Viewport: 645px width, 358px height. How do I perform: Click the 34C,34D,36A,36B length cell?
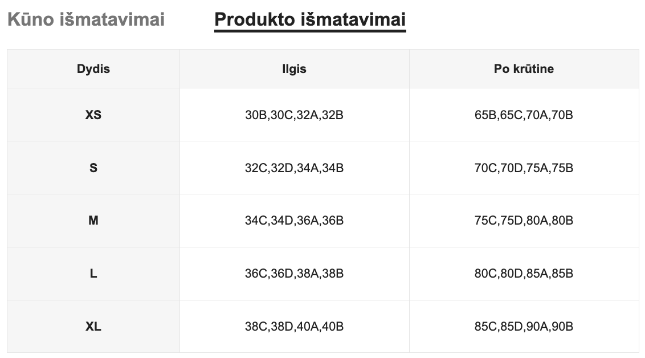coord(294,221)
